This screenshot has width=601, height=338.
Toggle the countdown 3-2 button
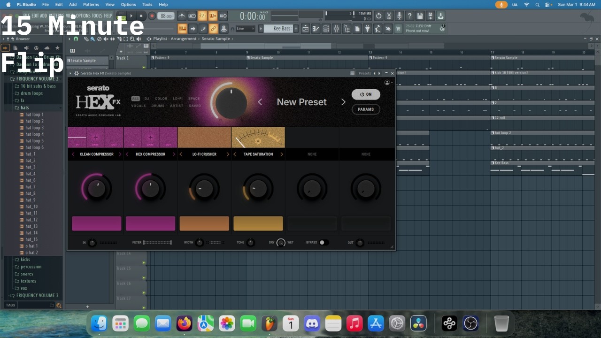(x=202, y=15)
